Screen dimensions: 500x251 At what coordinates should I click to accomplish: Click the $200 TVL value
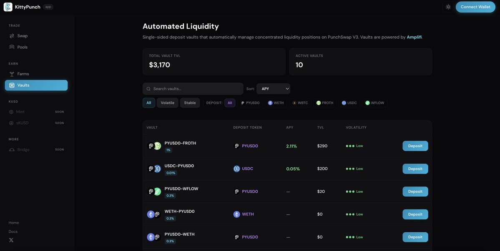click(322, 169)
